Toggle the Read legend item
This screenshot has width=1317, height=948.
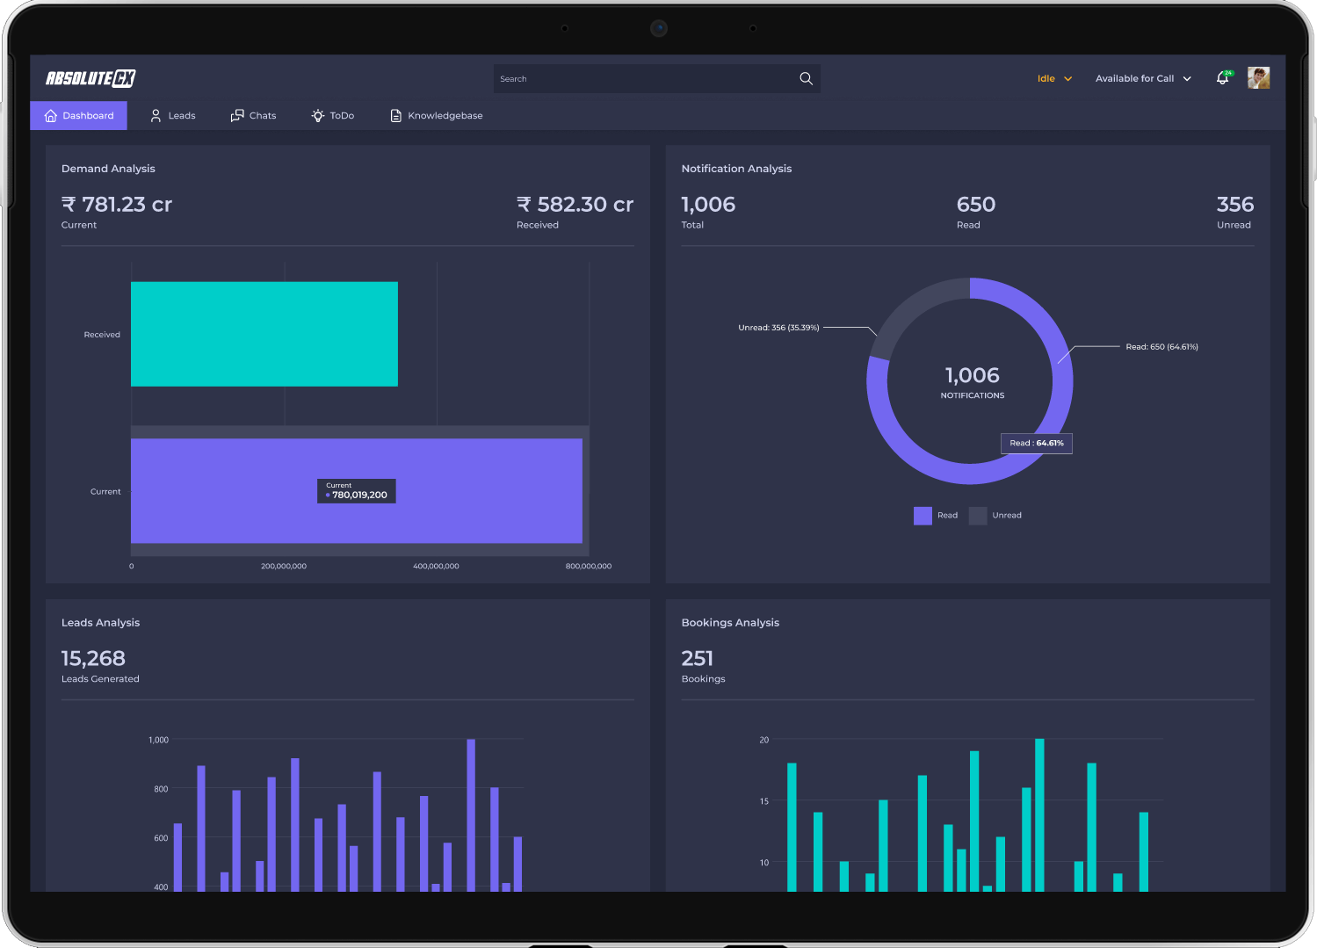[936, 516]
